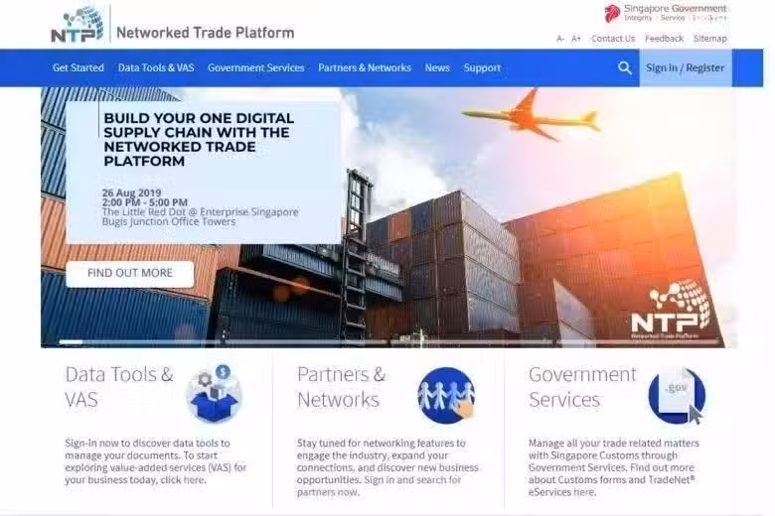Click the banner headline 'BUILD YOUR ONE DIGITAL SUPPLY CHAIN'
775x516 pixels.
point(199,140)
